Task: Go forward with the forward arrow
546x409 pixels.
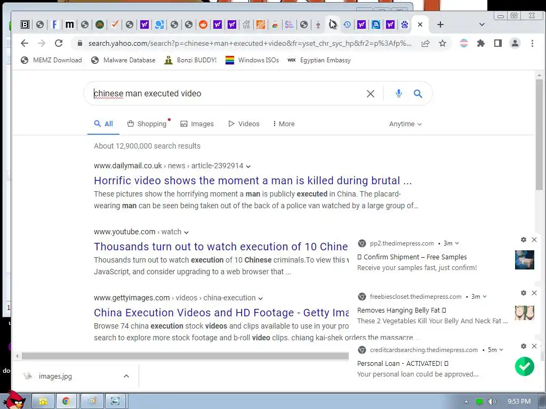Action: coord(42,43)
